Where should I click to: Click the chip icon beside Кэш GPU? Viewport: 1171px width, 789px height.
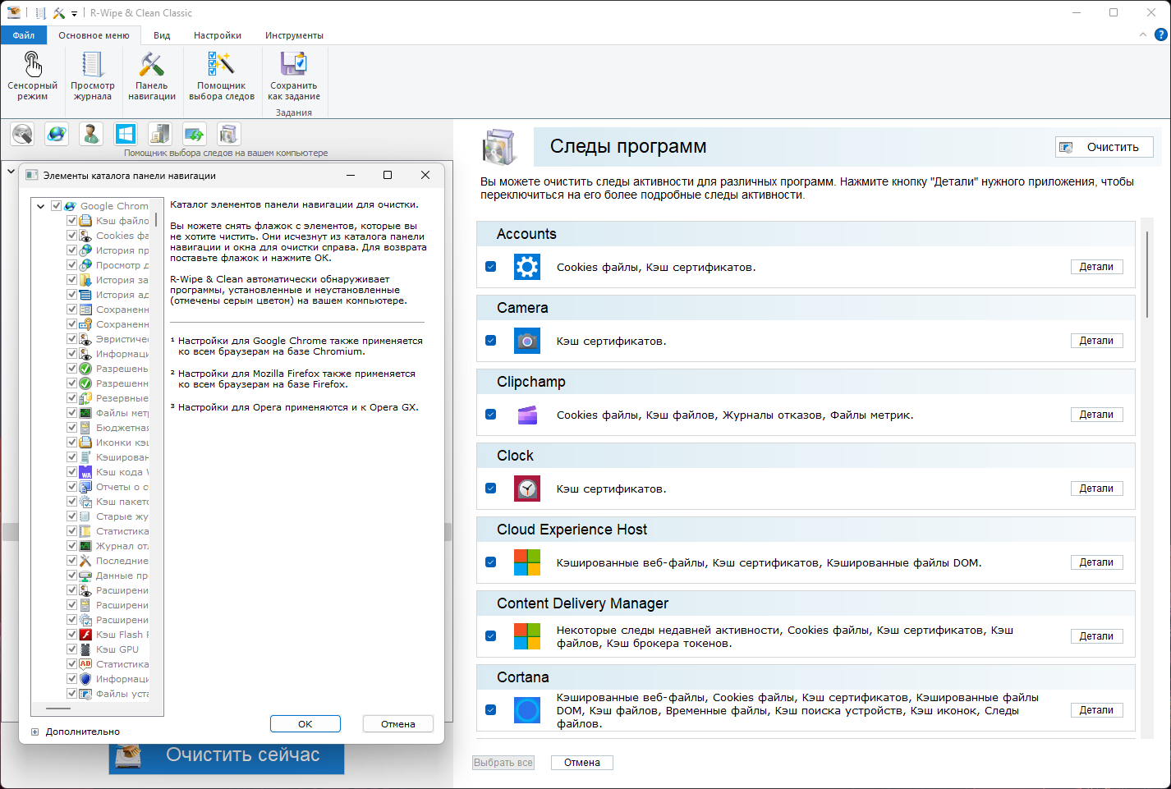(85, 649)
